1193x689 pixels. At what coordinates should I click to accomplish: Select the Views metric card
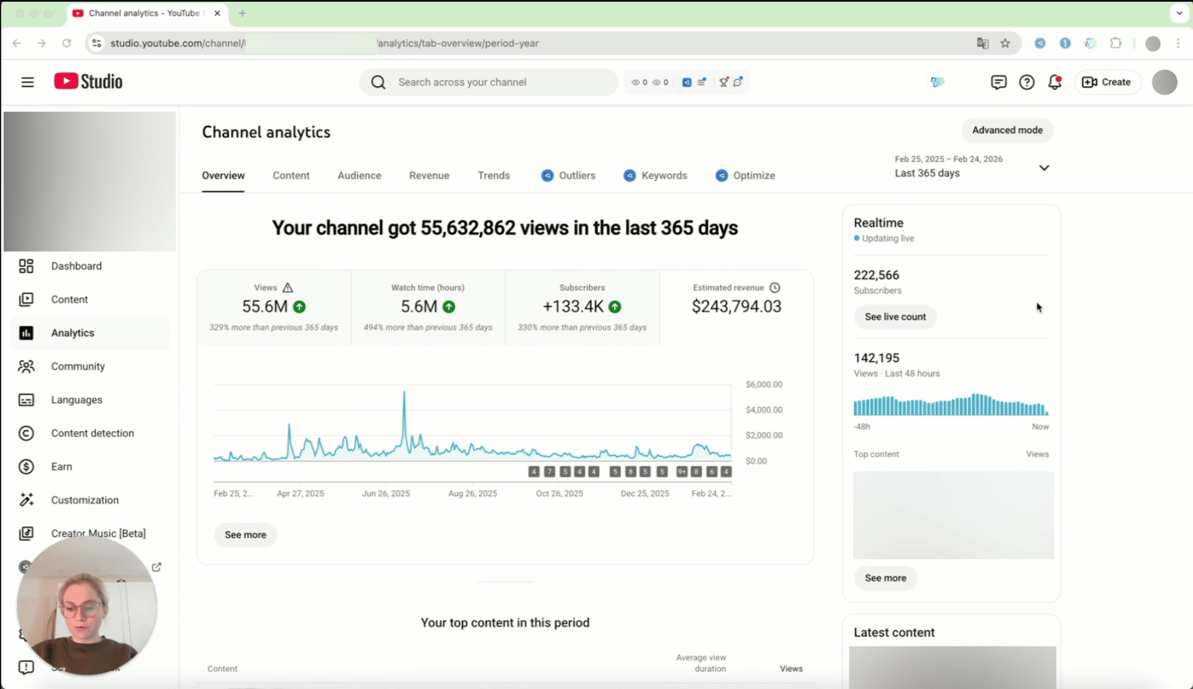coord(274,307)
